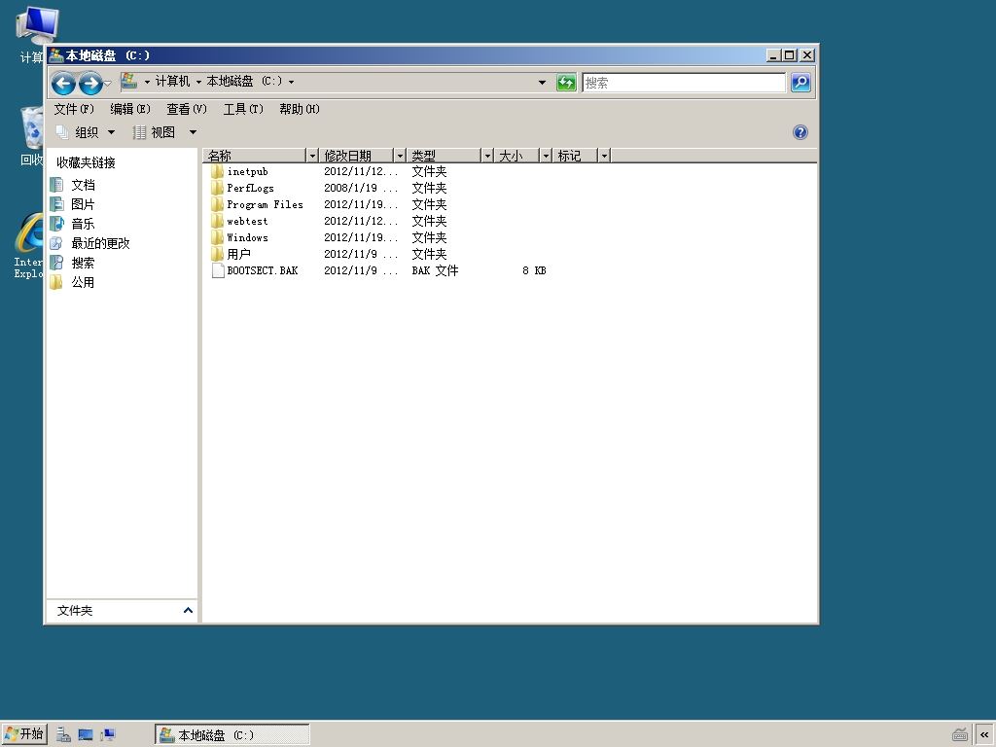The image size is (996, 747).
Task: Select the Recycle Bin desktop icon
Action: 32,127
